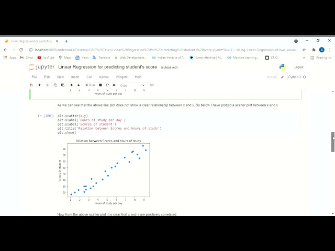Save notebook with the floppy disk icon

(31, 85)
